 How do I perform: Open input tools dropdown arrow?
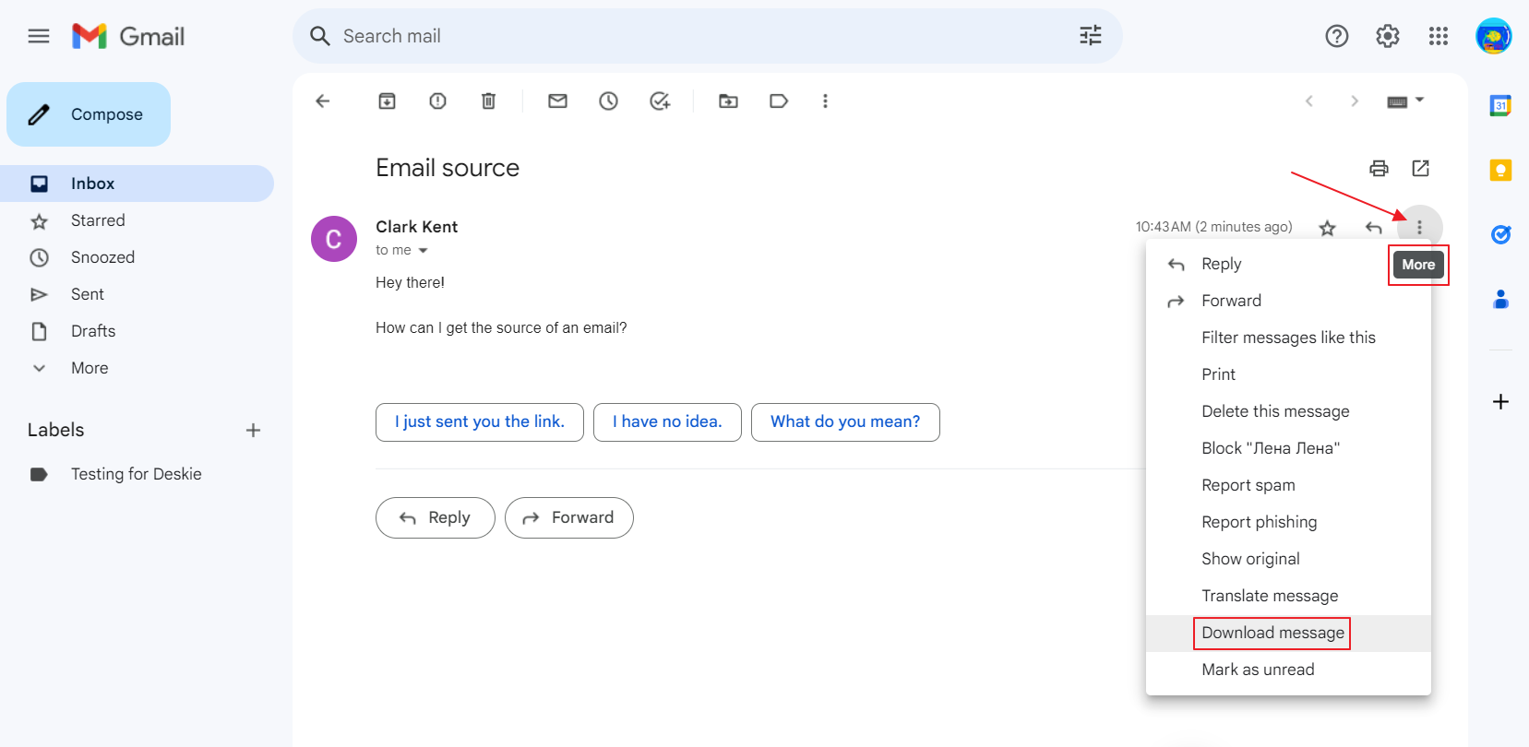(1420, 100)
